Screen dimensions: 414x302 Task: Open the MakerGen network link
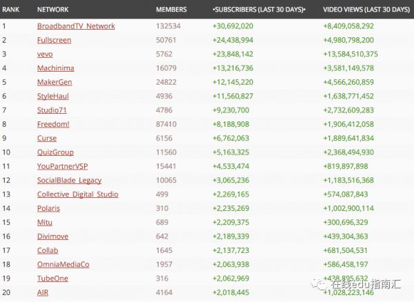[55, 82]
